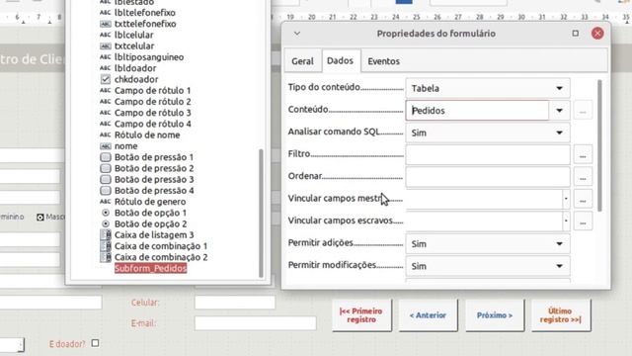
Task: Open the Dados tab
Action: click(340, 60)
